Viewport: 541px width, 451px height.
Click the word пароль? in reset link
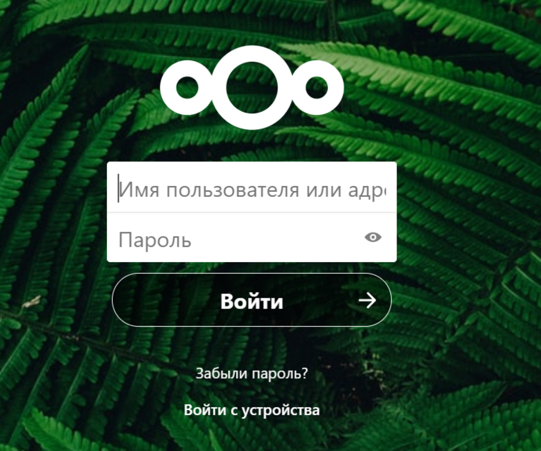click(x=280, y=374)
